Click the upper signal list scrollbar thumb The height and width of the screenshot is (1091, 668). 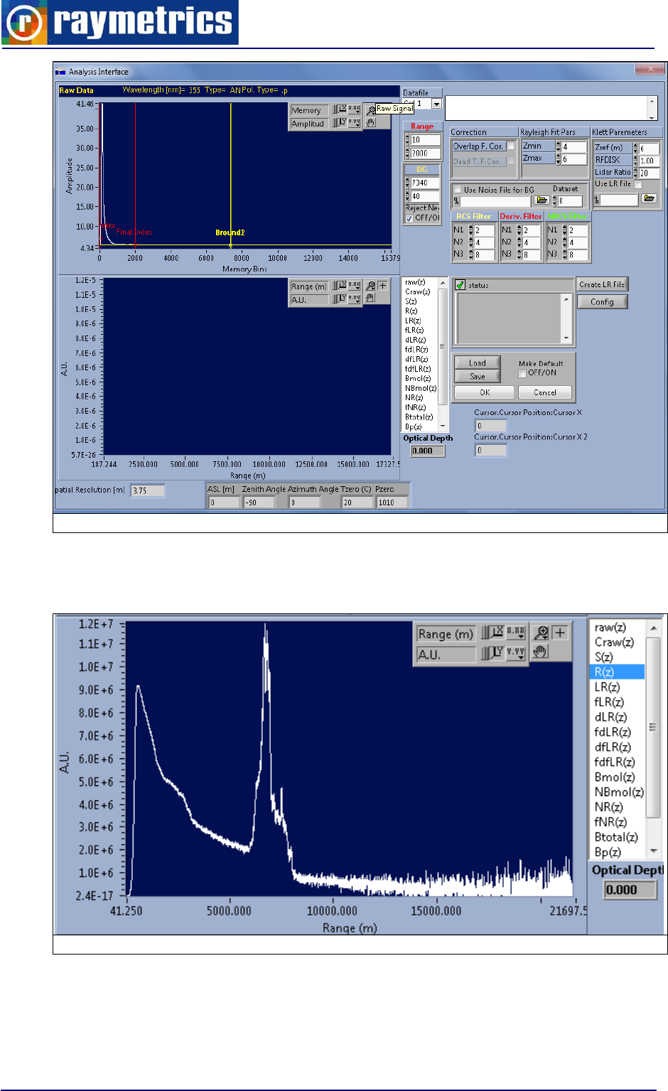coord(443,346)
